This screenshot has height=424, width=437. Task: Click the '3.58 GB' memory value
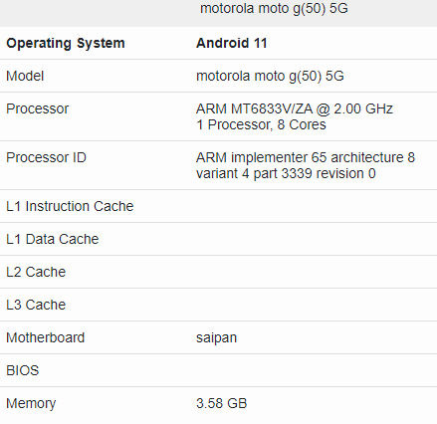222,403
